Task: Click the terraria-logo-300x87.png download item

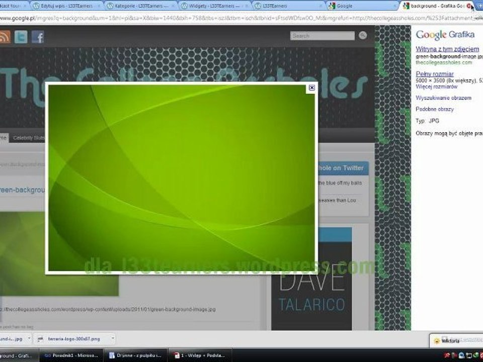Action: coord(74,339)
